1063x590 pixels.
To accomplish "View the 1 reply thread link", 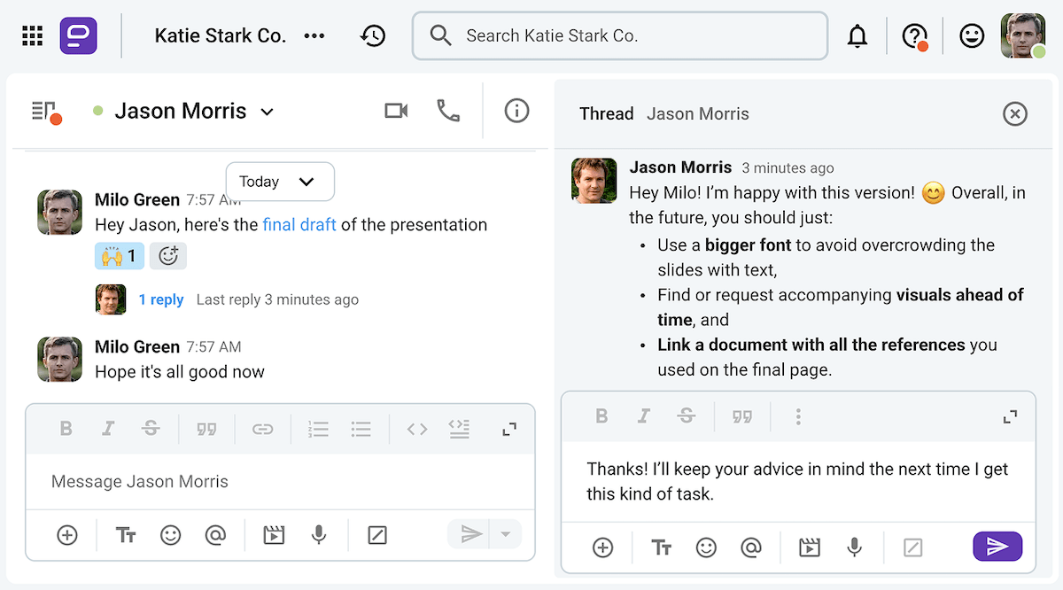I will pyautogui.click(x=161, y=299).
